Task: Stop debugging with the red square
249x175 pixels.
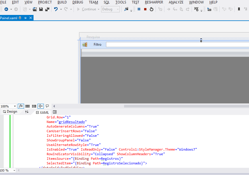Action: pos(145,9)
